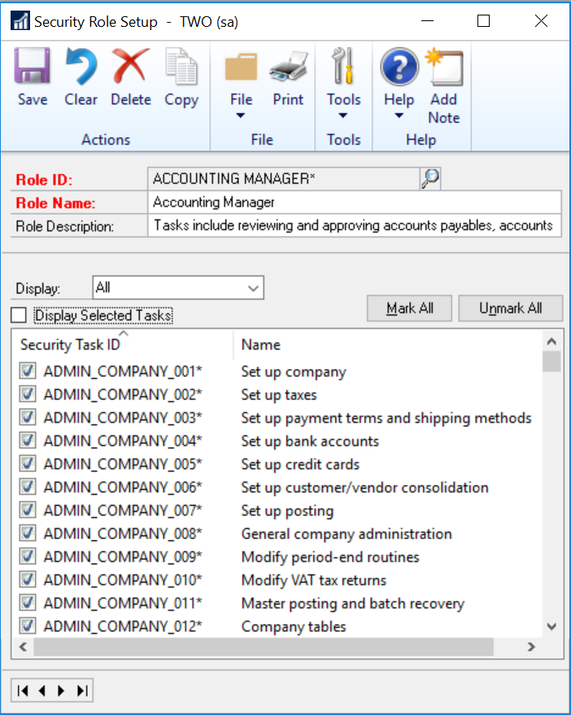
Task: Expand the File dropdown arrow
Action: coord(240,116)
